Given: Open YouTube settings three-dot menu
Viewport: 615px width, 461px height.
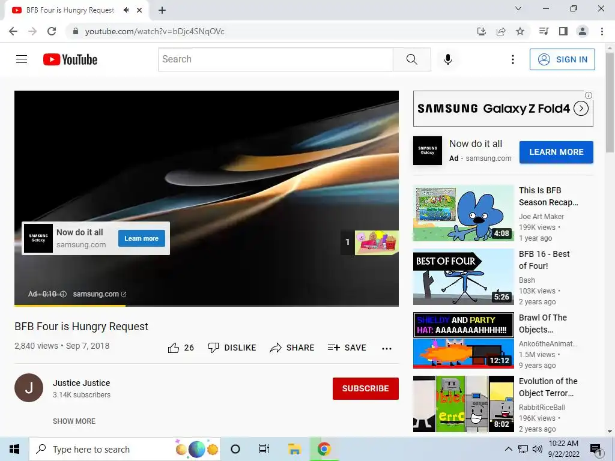Looking at the screenshot, I should click(513, 59).
